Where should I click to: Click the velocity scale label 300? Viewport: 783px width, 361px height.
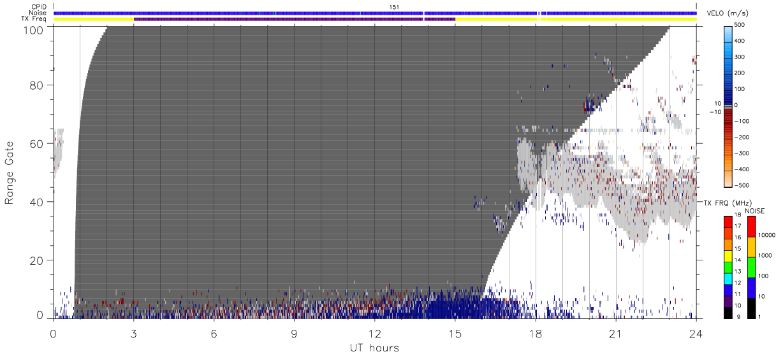point(740,57)
